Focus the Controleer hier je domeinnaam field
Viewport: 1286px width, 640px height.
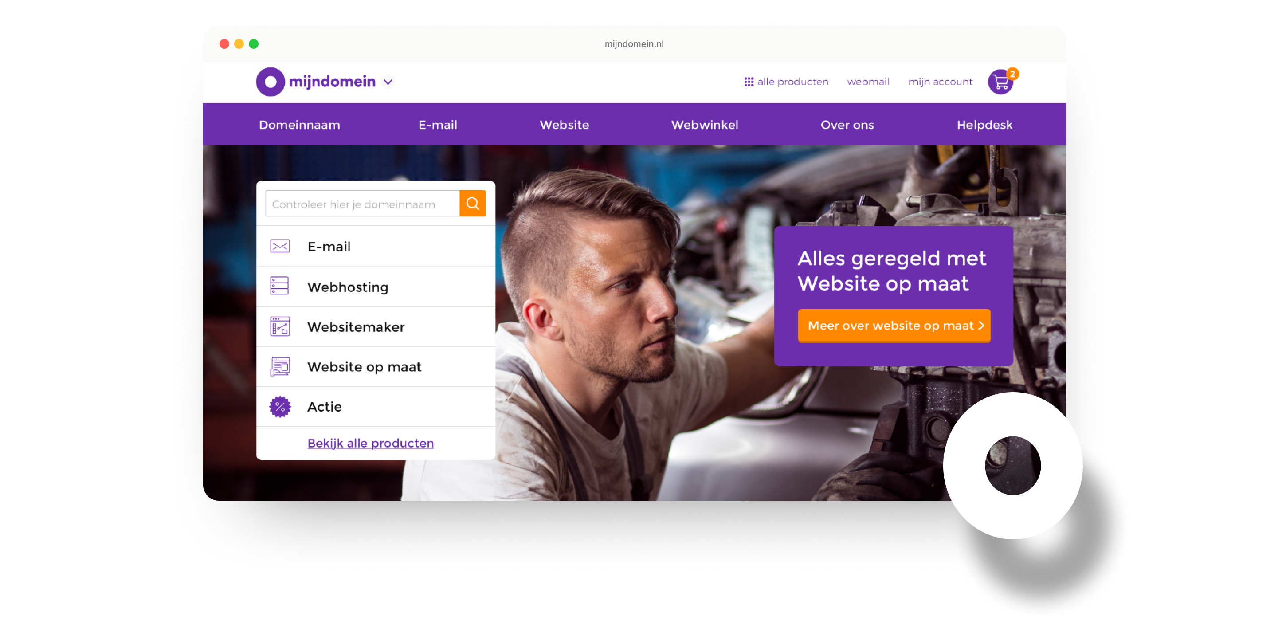click(x=362, y=203)
